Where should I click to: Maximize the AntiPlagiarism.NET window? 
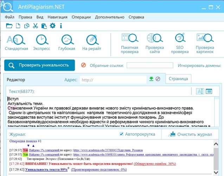(x=211, y=7)
